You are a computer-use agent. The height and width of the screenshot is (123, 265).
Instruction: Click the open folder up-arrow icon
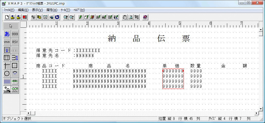(x=13, y=17)
